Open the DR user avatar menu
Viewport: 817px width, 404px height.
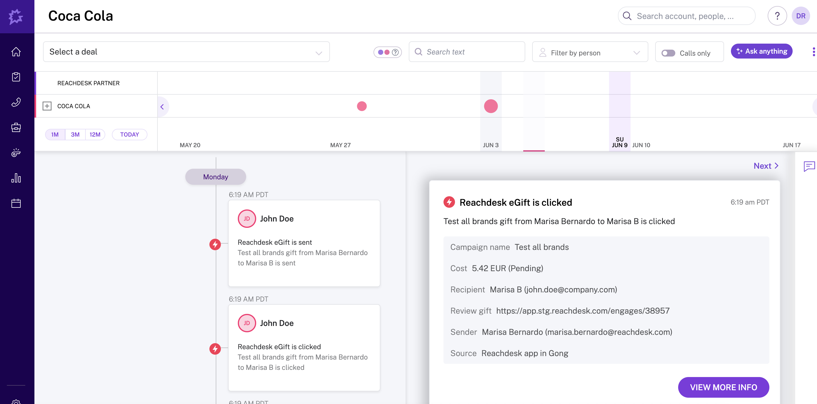click(801, 16)
